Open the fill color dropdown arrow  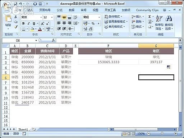pyautogui.click(x=36, y=29)
